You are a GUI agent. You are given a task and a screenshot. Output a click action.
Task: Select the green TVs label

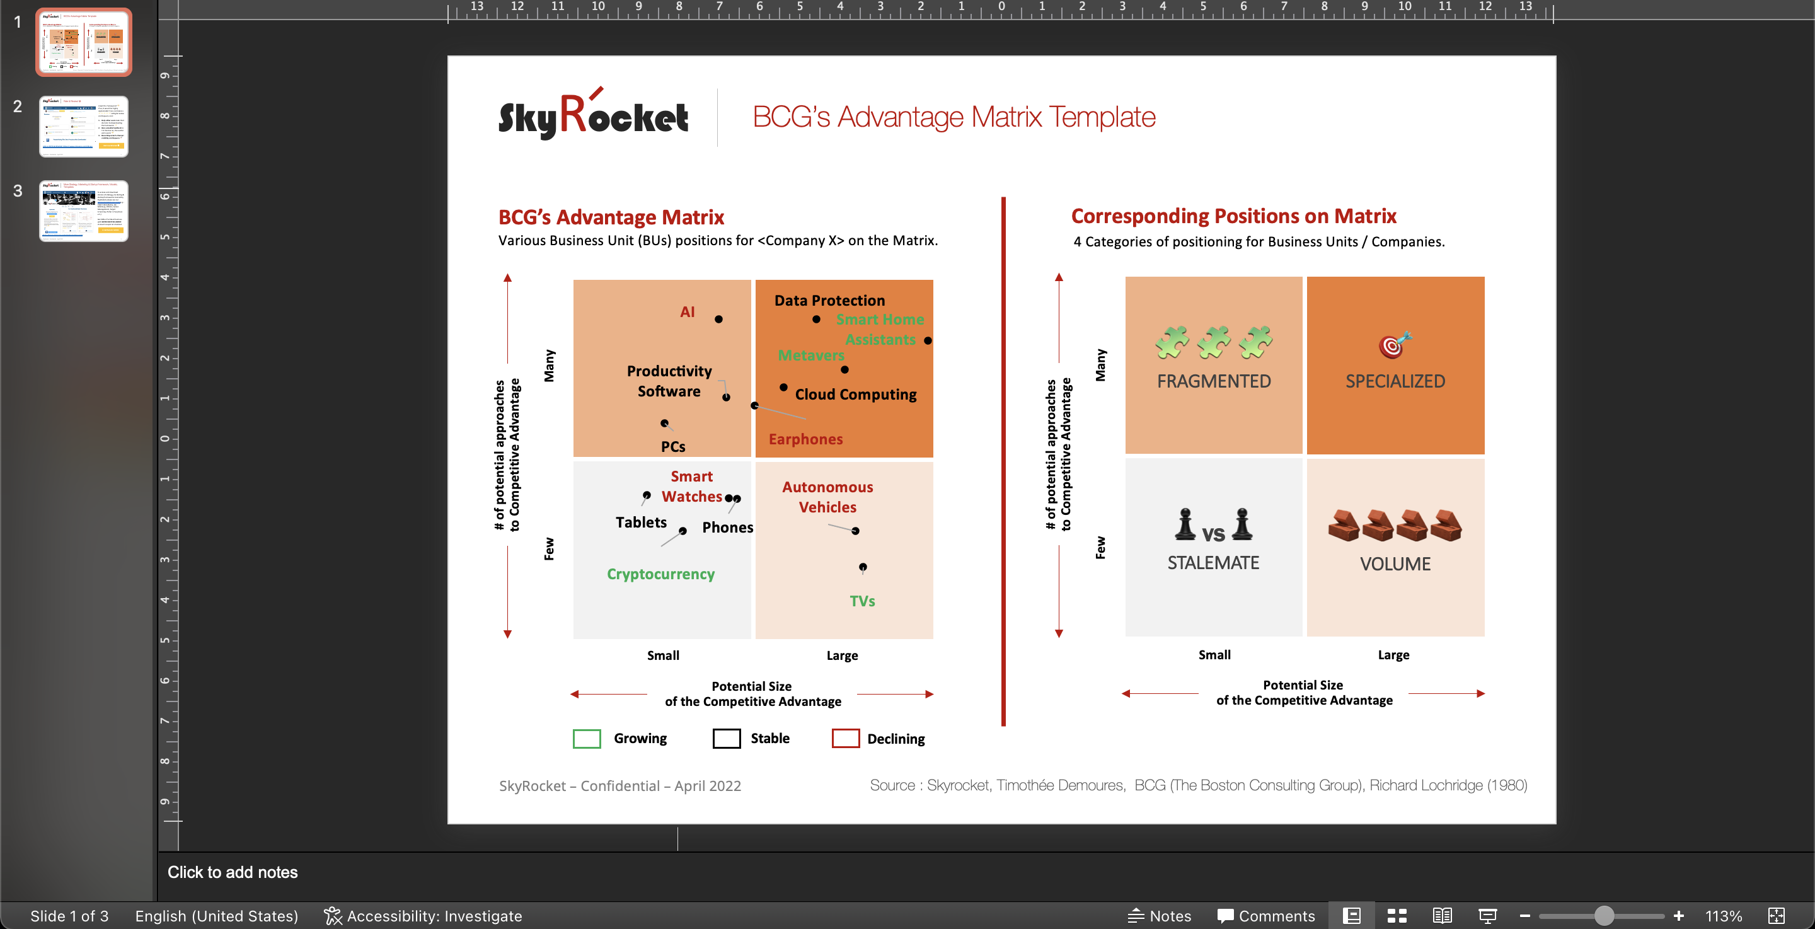click(x=861, y=601)
